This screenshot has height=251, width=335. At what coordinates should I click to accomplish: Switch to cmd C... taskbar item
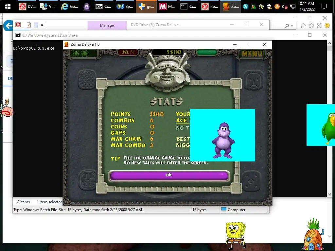188,7
